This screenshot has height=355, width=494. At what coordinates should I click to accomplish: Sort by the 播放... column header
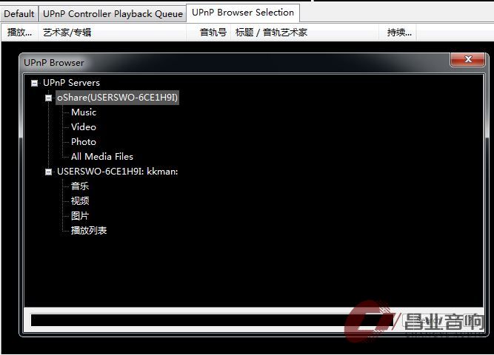pos(19,32)
